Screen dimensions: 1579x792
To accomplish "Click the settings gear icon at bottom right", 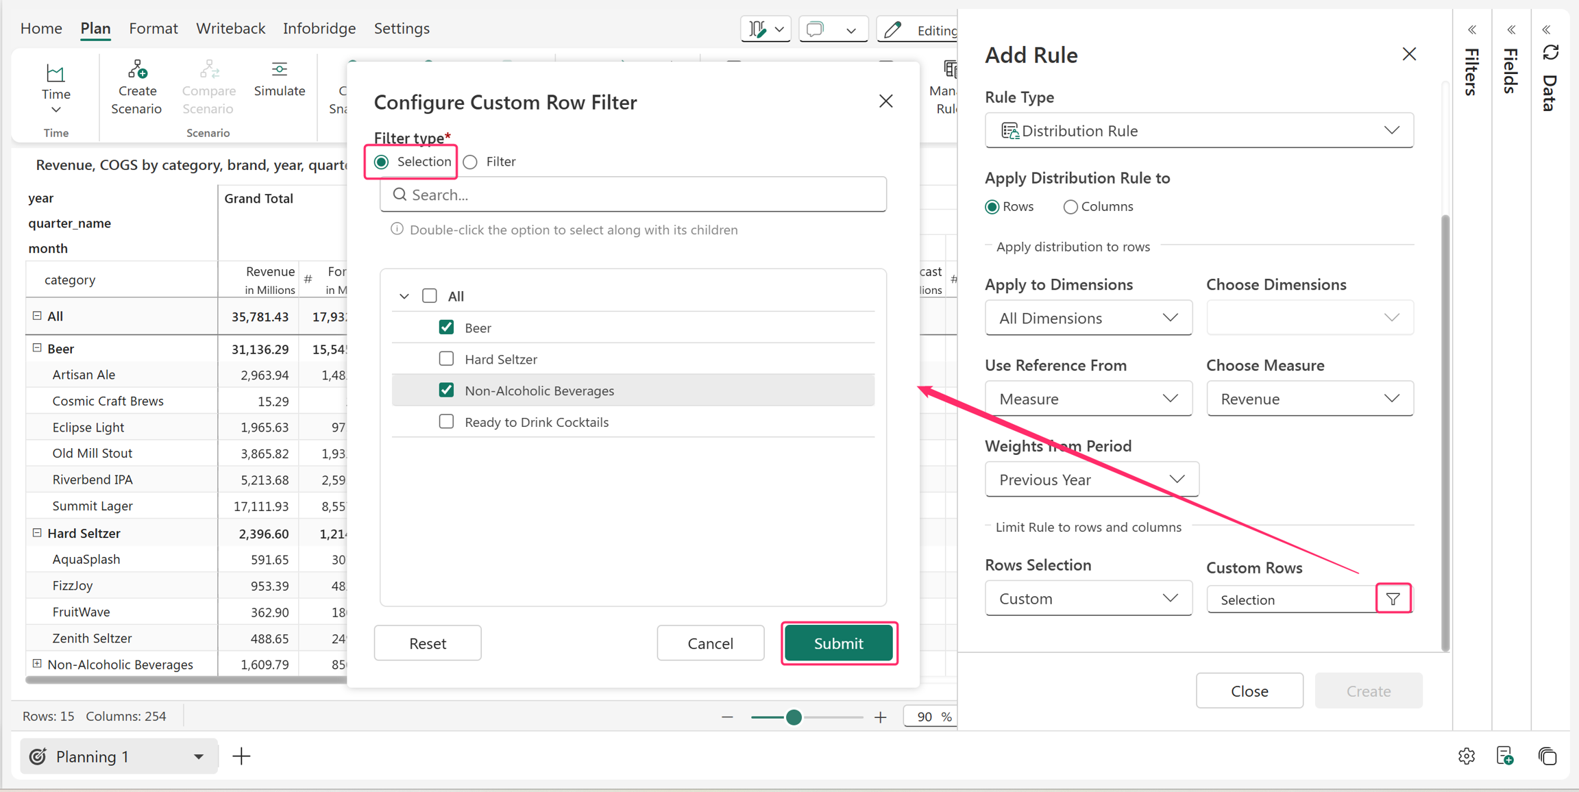I will (x=1467, y=756).
